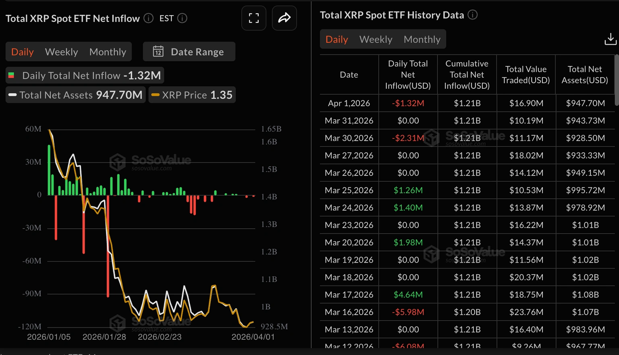
Task: Click the share arrow icon
Action: (x=284, y=18)
